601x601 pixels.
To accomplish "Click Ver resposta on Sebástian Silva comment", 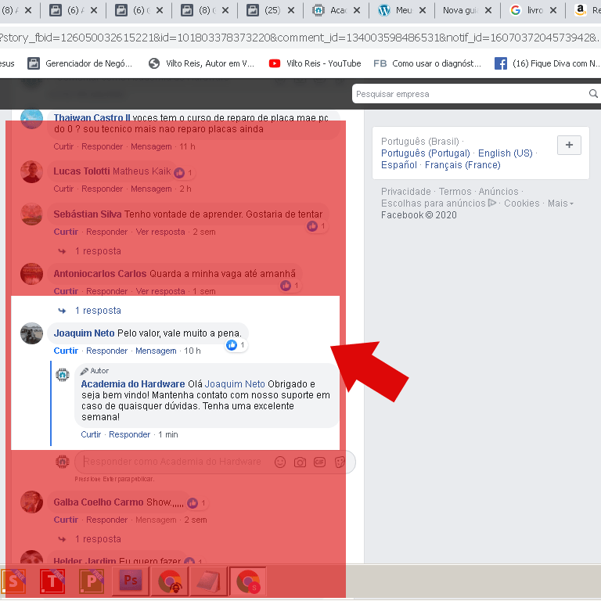I will point(160,232).
